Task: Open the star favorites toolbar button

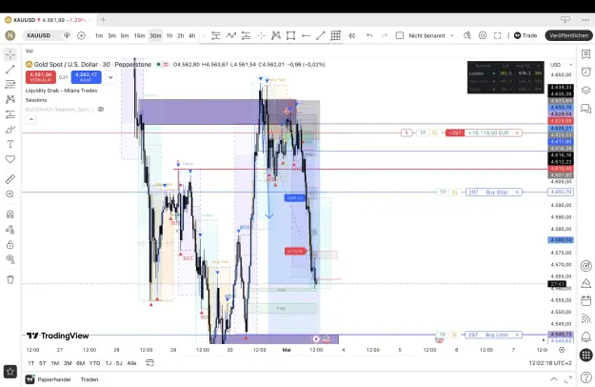Action: [10, 371]
